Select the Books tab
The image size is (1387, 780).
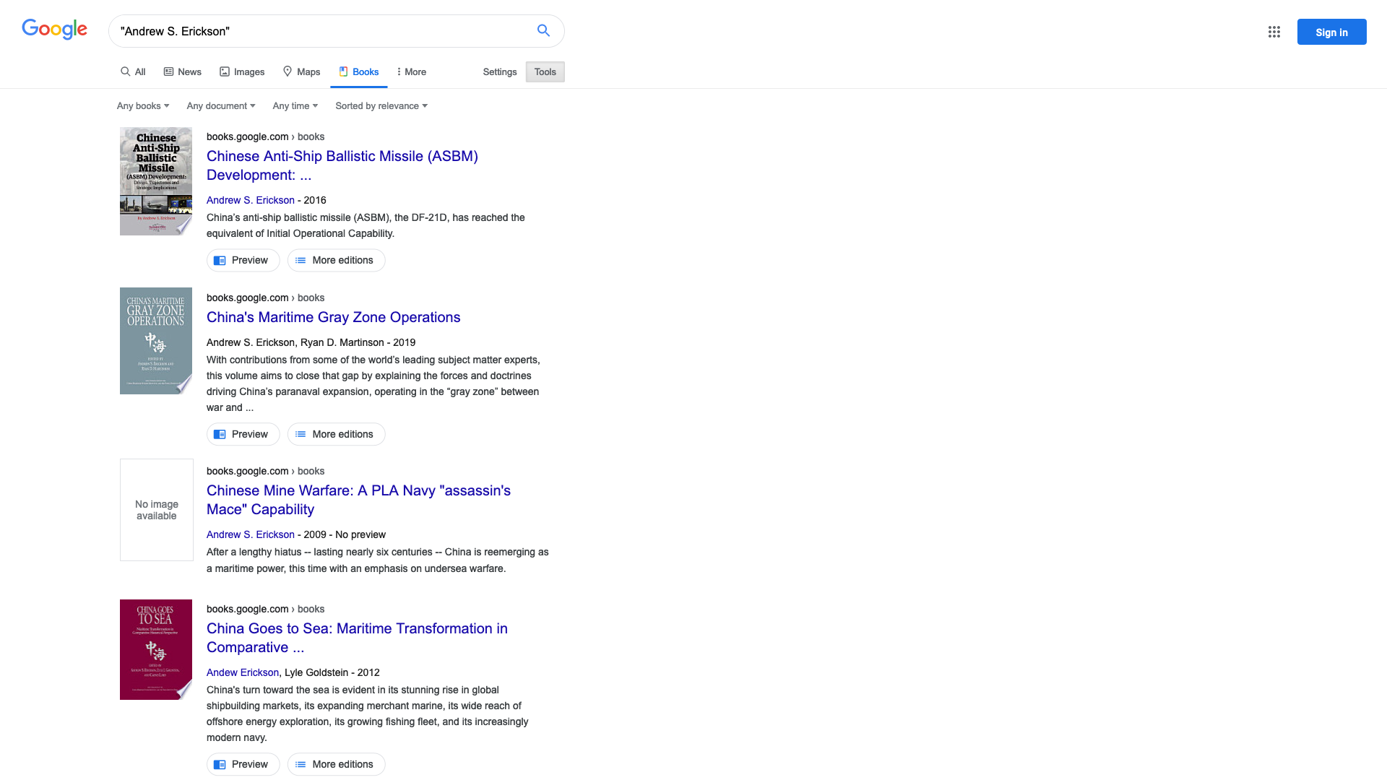tap(359, 71)
